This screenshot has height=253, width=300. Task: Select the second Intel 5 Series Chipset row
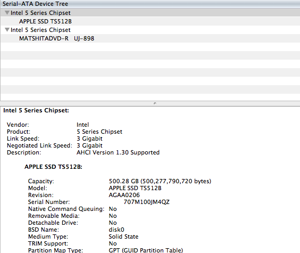point(150,30)
